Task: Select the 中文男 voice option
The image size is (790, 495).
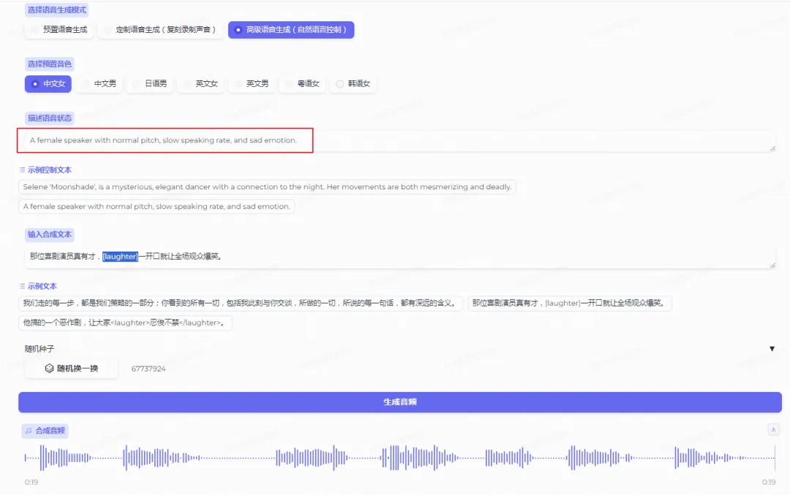Action: (x=99, y=83)
